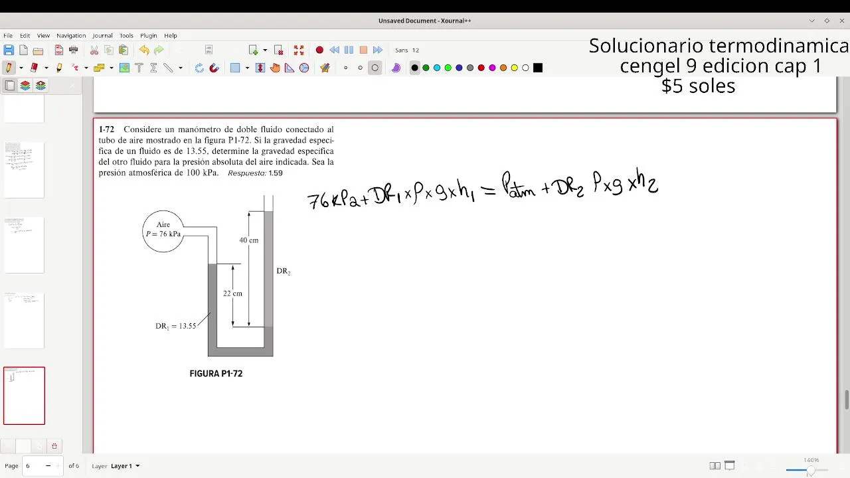Open the Navigation menu
850x478 pixels.
click(x=71, y=35)
